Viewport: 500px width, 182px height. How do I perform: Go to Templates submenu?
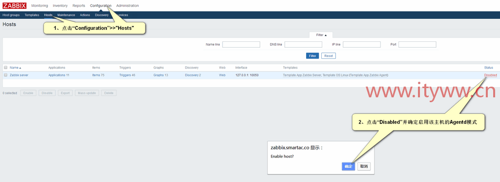(32, 15)
